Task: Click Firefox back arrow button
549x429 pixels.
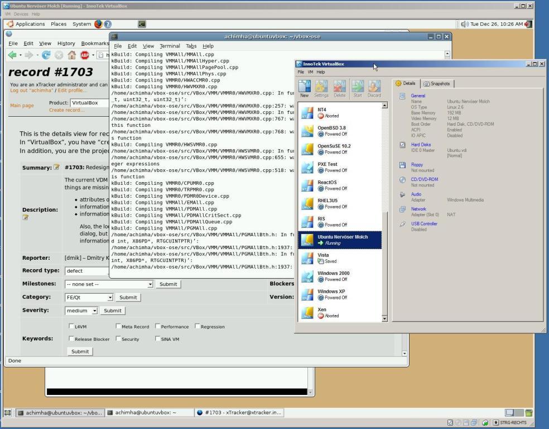Action: [x=12, y=55]
